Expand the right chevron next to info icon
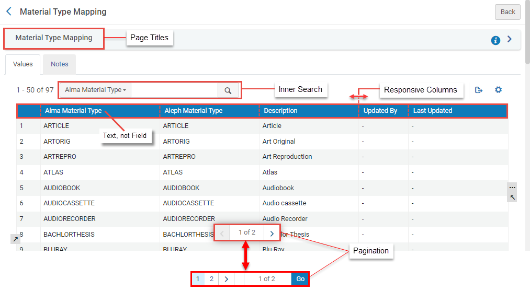The width and height of the screenshot is (530, 291). (510, 40)
